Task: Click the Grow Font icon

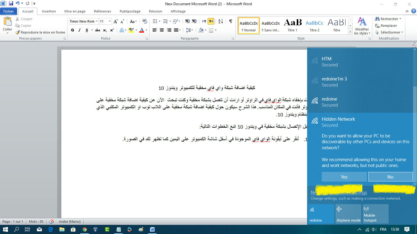Action: coord(116,21)
